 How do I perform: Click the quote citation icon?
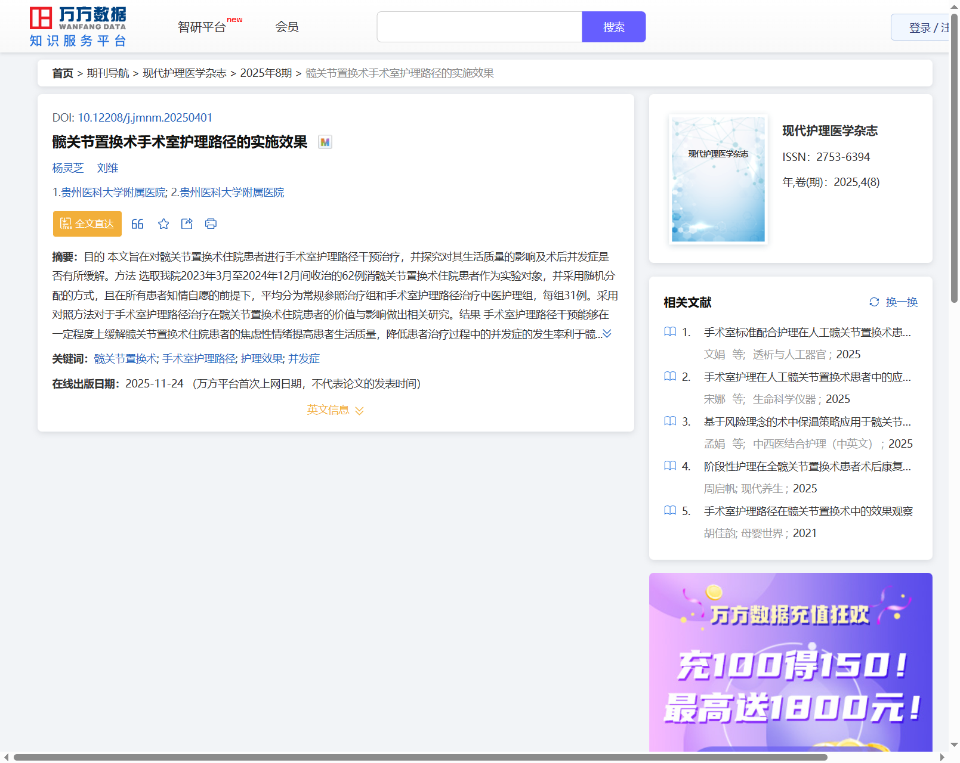point(137,224)
